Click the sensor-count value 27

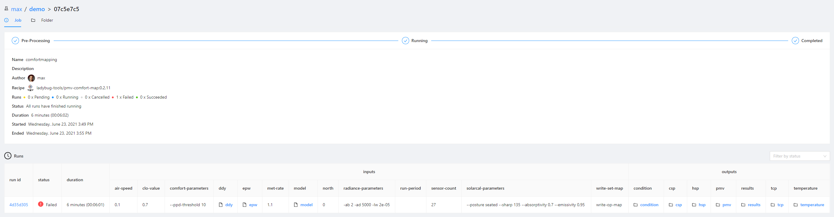pyautogui.click(x=434, y=205)
